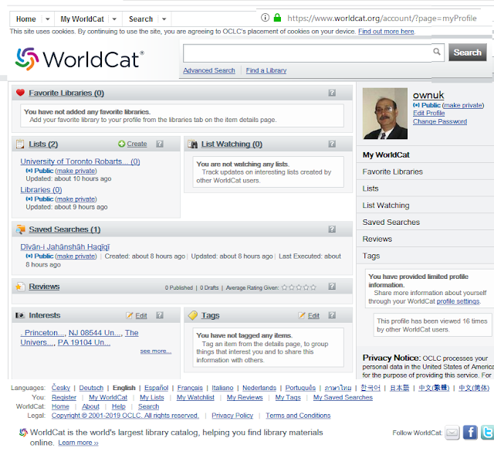Switch language to Deutsch

click(91, 388)
